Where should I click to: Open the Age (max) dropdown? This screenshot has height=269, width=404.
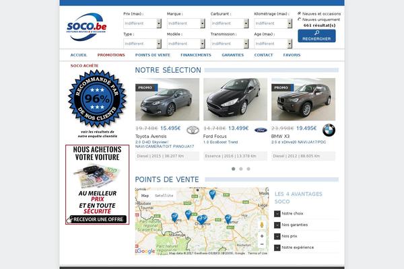[273, 44]
